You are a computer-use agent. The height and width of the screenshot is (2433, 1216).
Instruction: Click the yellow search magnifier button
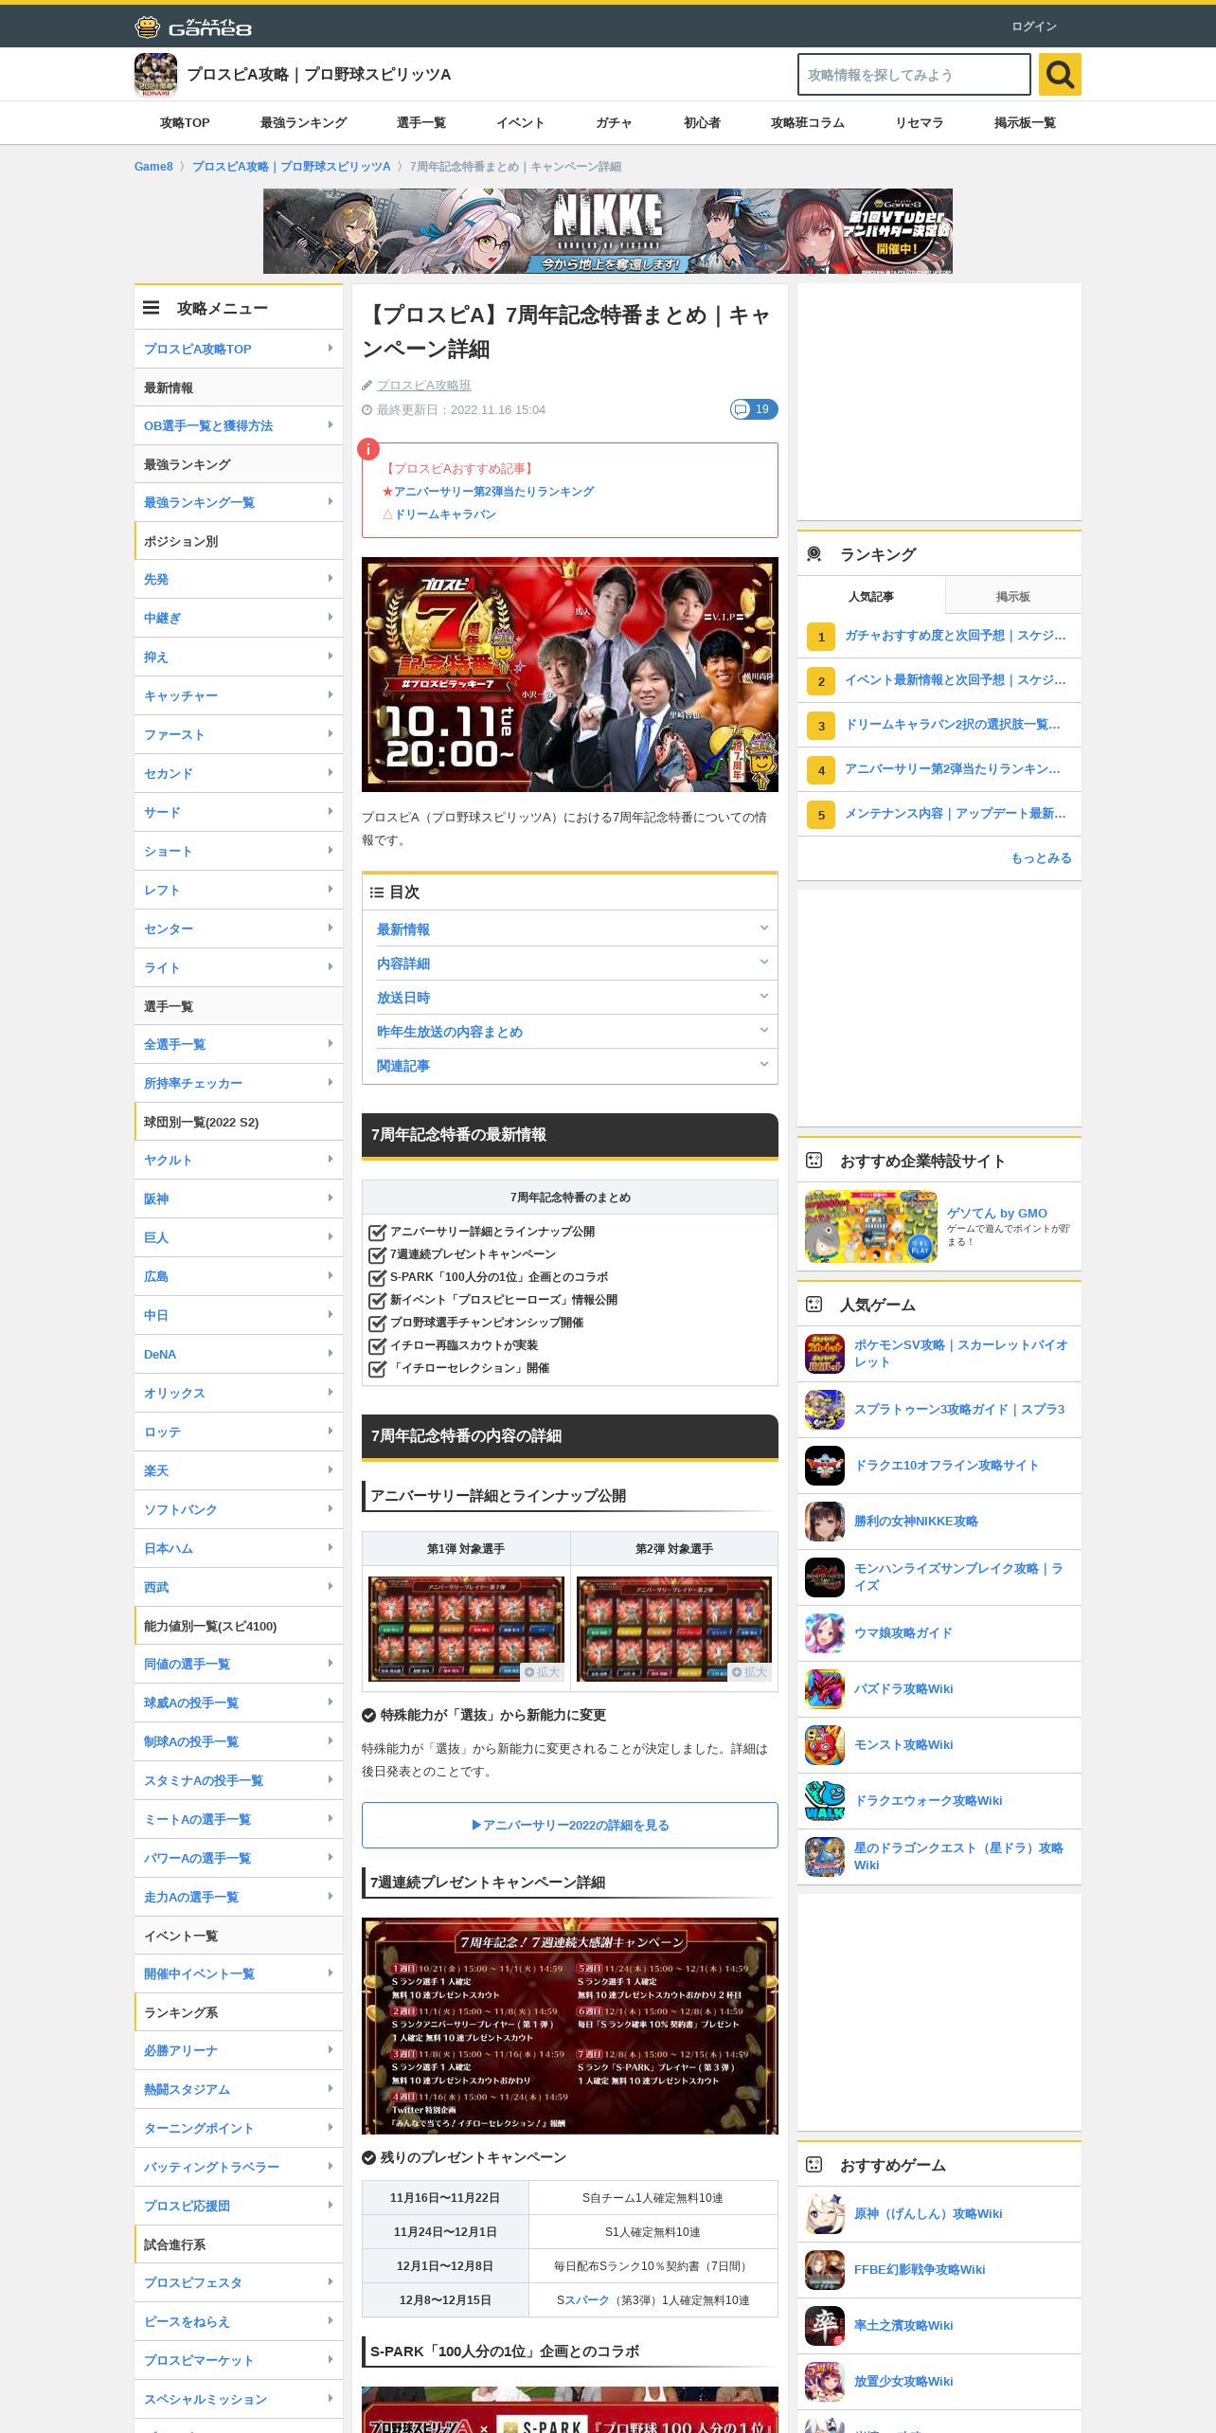[x=1060, y=74]
